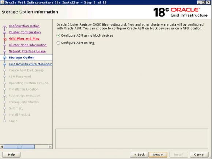Viewport: 212px width, 159px height.
Task: Cancel the installer
Action: click(x=199, y=155)
